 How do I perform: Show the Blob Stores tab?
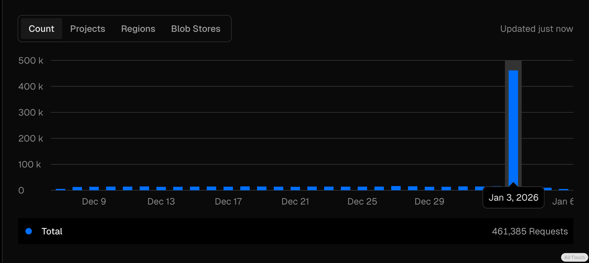[x=196, y=29]
